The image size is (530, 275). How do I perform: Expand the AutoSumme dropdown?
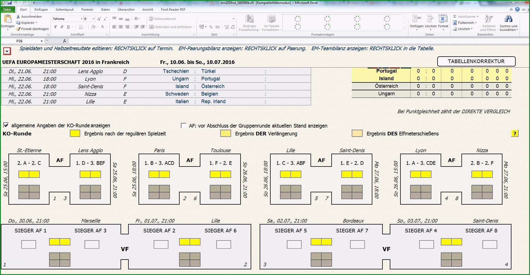pos(477,17)
